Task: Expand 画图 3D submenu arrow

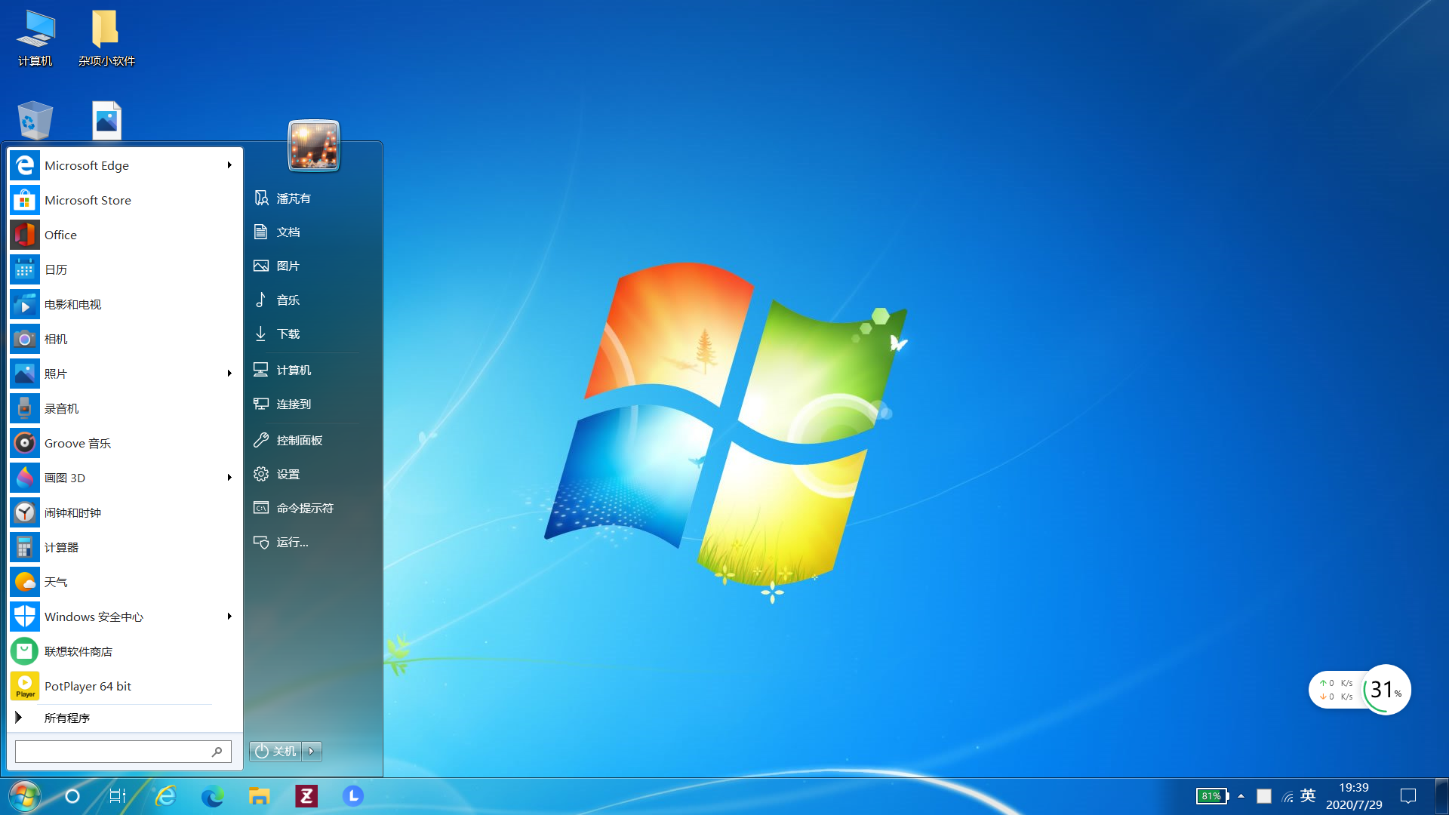Action: coord(229,478)
